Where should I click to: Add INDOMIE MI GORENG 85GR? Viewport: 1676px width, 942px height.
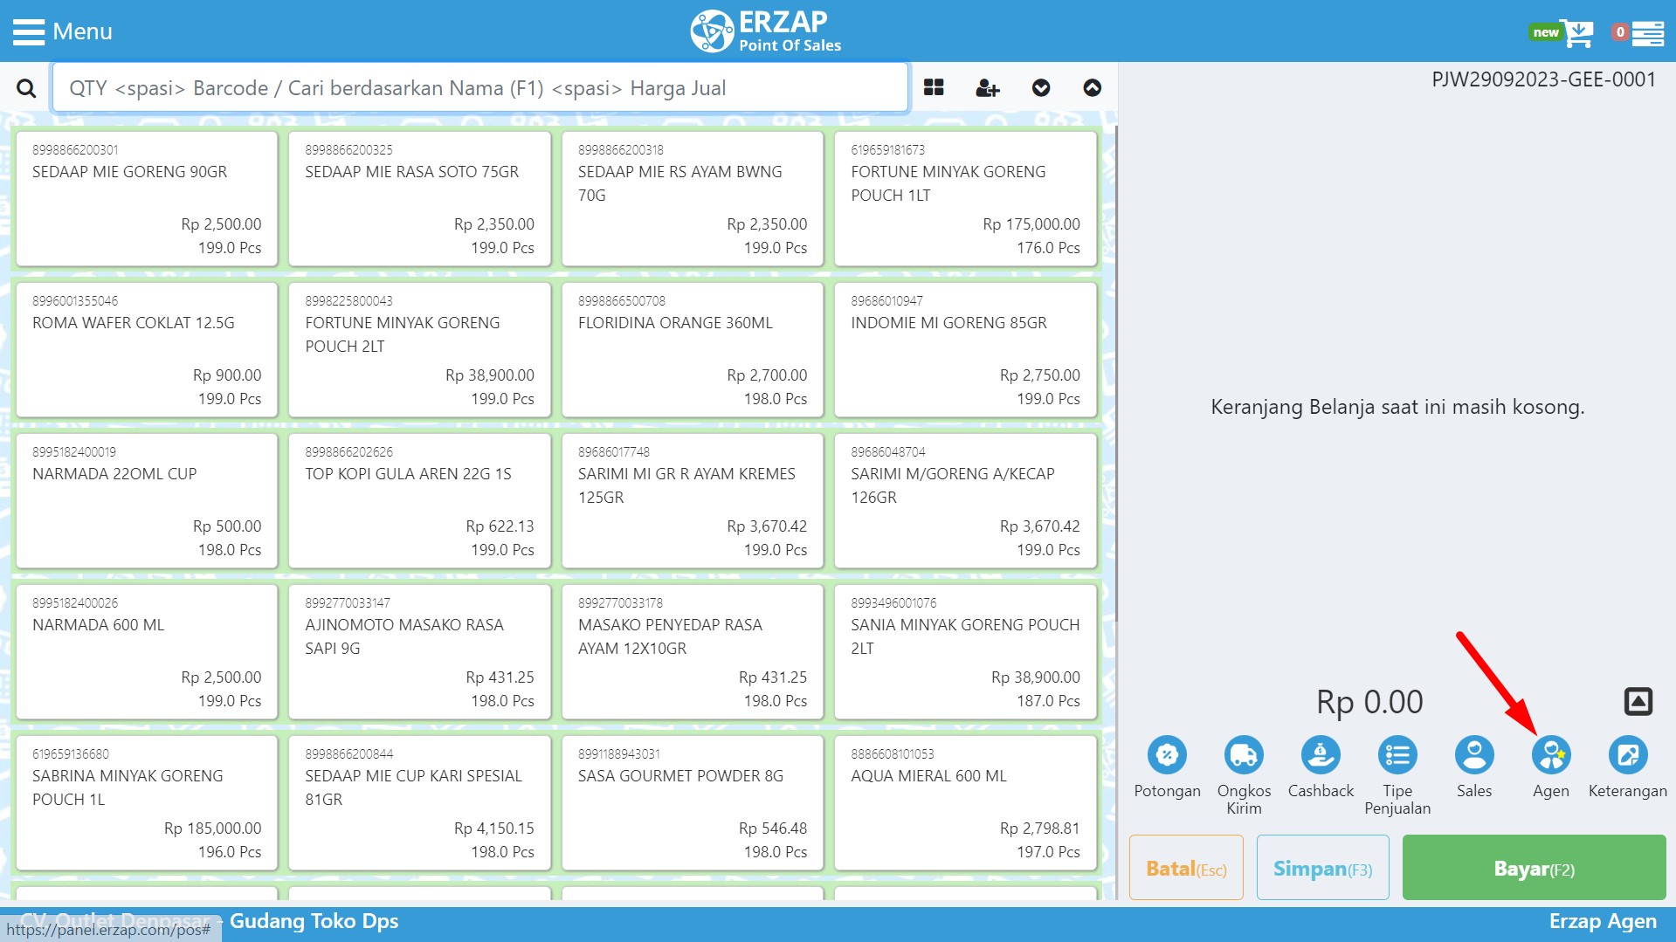click(965, 350)
